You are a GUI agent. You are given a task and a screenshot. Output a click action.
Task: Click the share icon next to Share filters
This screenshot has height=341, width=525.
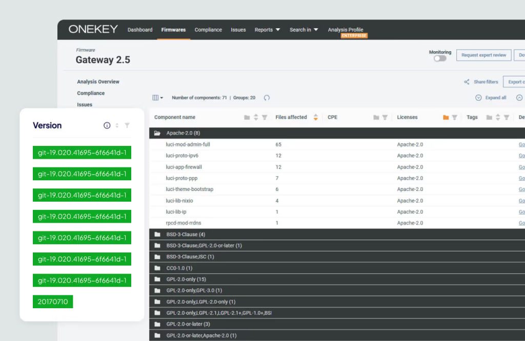click(467, 82)
